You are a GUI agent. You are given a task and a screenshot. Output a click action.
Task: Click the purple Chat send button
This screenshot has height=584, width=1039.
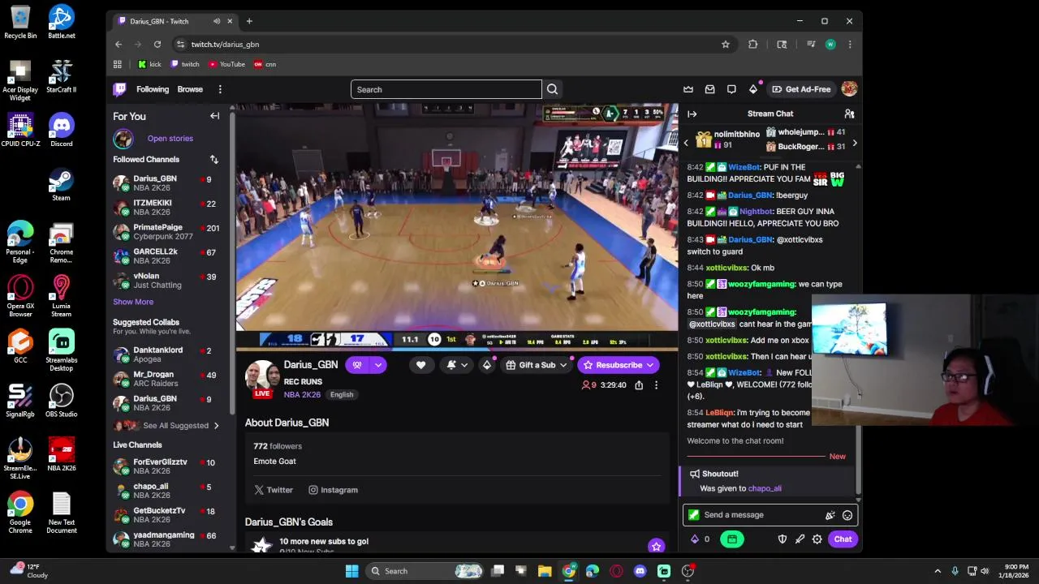843,539
